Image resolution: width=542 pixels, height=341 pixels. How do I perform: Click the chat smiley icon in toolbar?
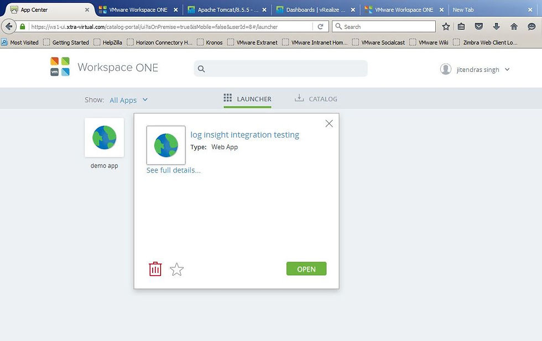pos(531,27)
